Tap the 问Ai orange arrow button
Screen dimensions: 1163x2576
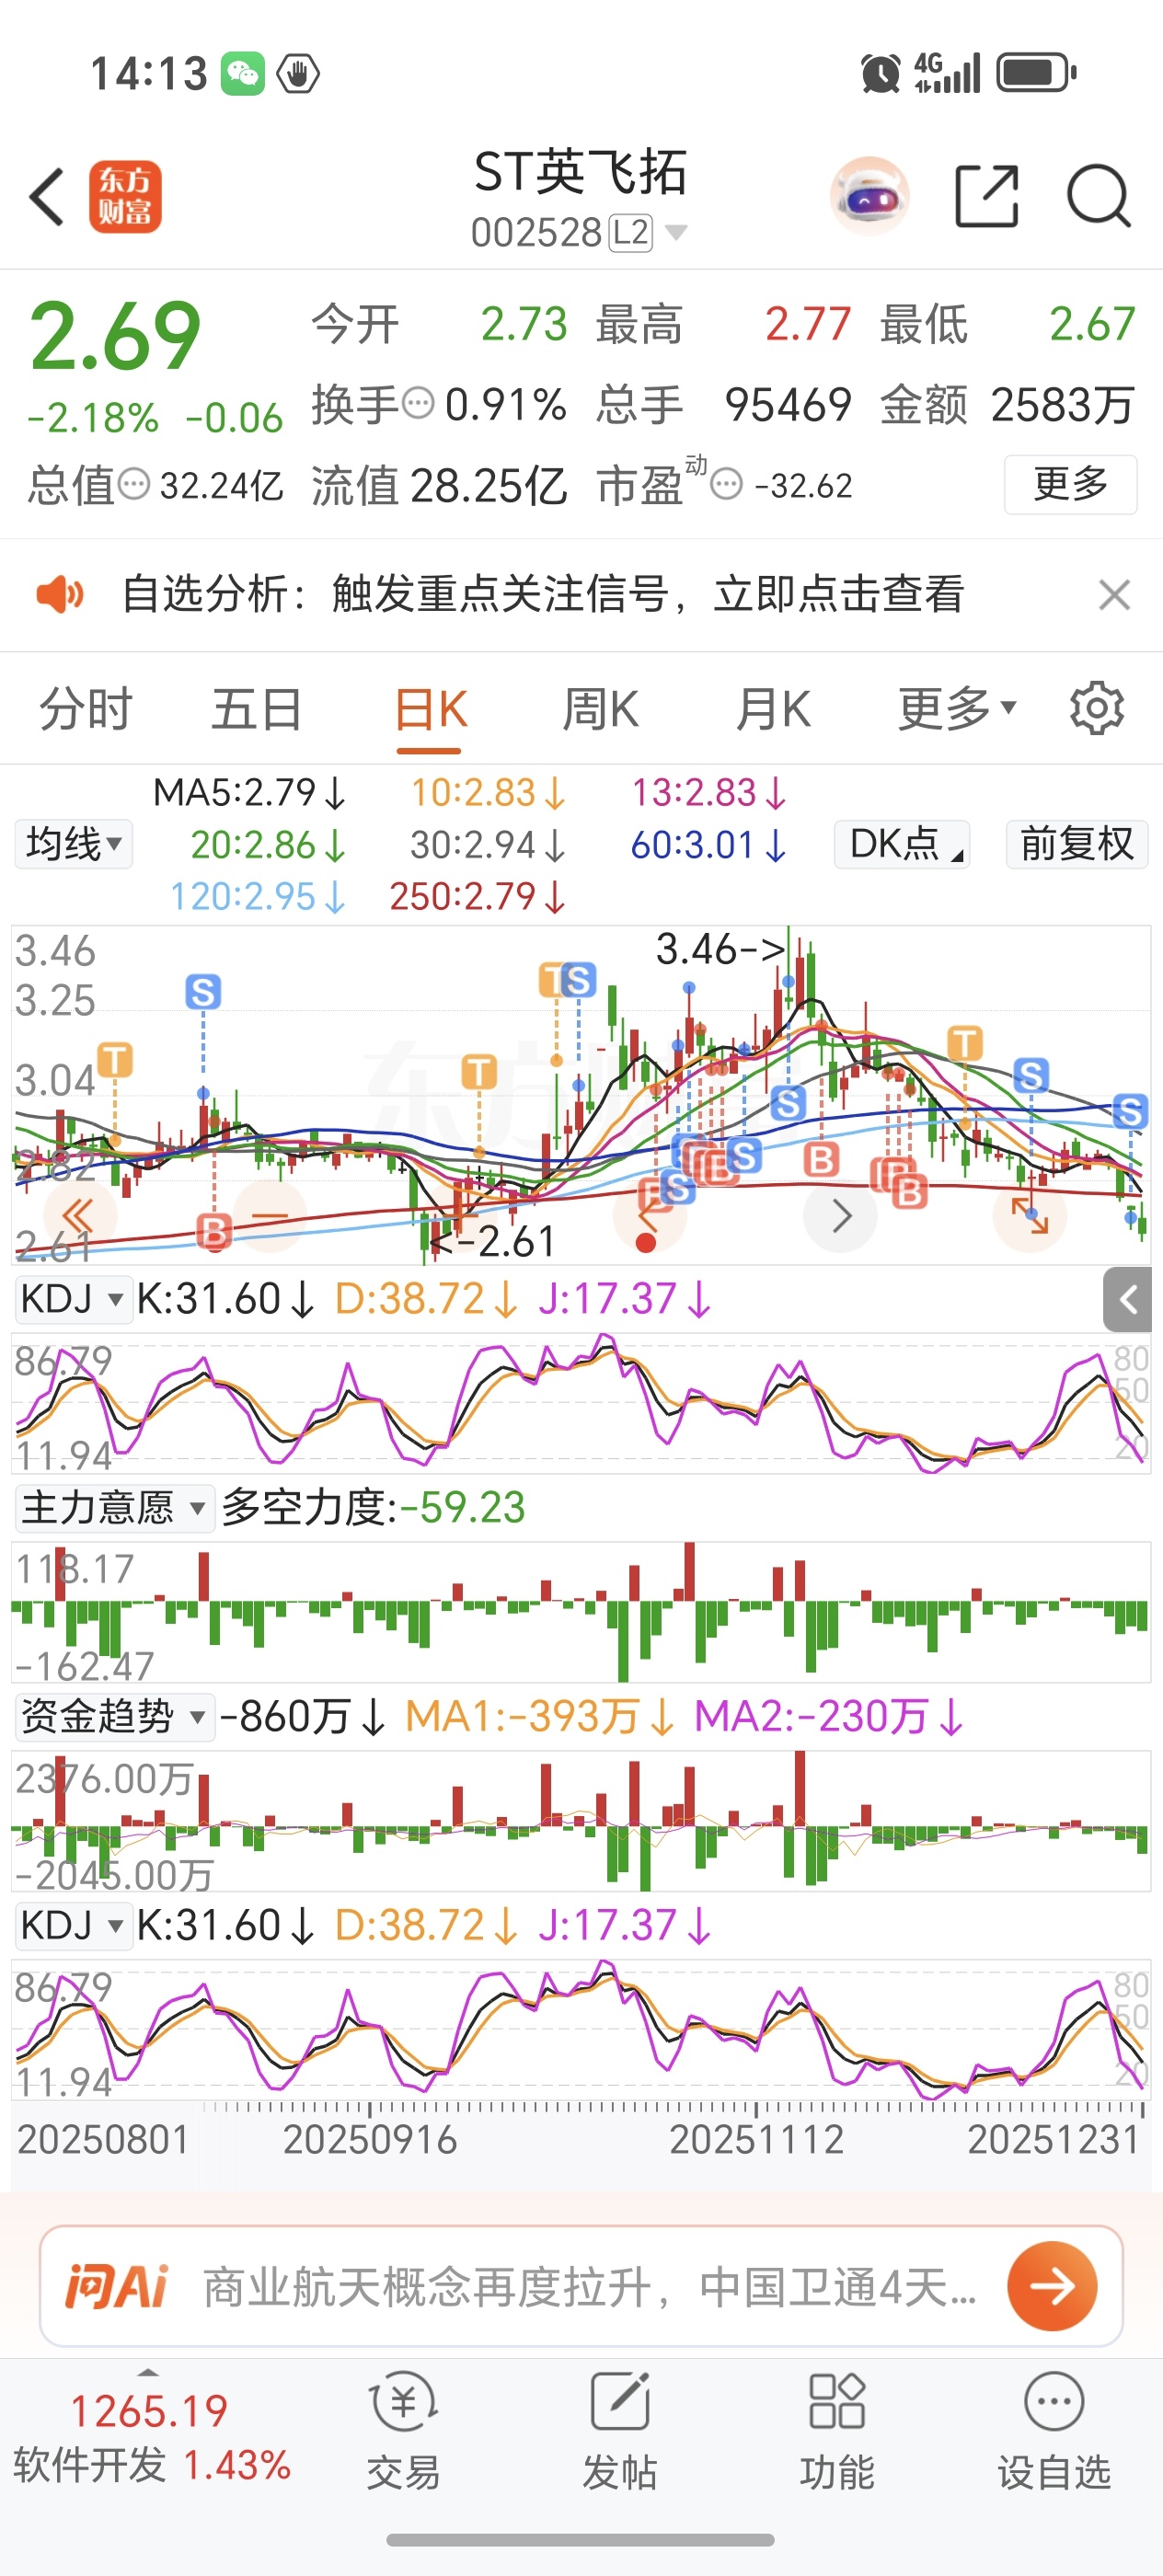pos(1052,2286)
